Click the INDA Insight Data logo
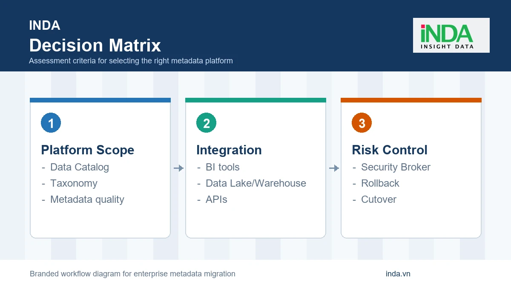 coord(451,35)
